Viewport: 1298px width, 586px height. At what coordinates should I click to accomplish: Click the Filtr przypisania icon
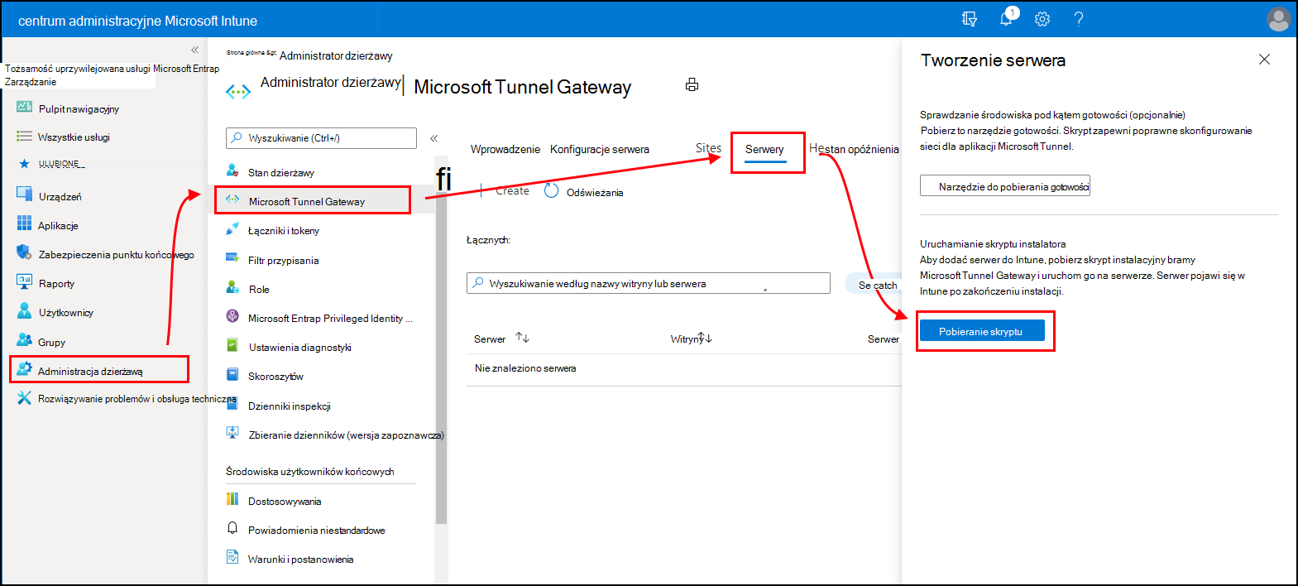point(232,258)
